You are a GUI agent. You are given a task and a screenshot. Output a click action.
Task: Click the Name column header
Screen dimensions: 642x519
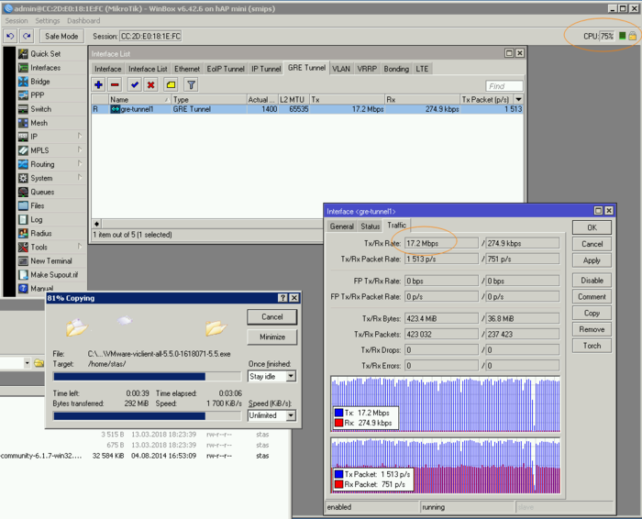point(140,99)
